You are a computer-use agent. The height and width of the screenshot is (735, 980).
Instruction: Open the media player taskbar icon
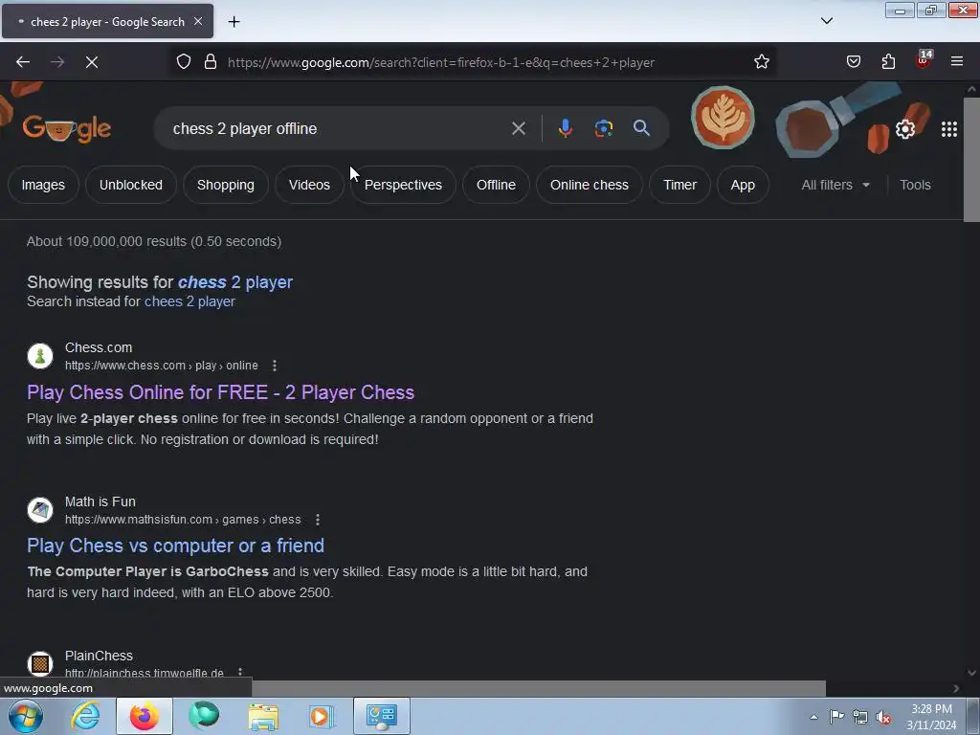click(x=323, y=716)
